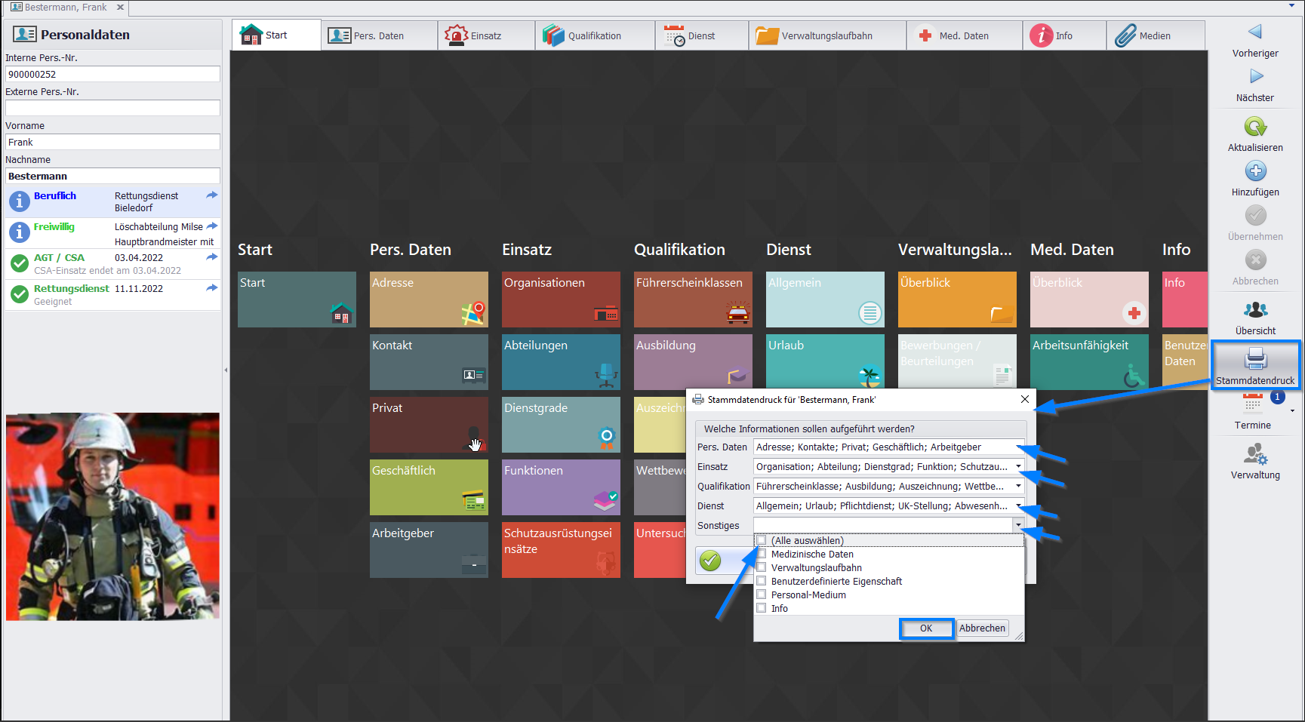
Task: Click the Vorname input field
Action: pos(112,142)
